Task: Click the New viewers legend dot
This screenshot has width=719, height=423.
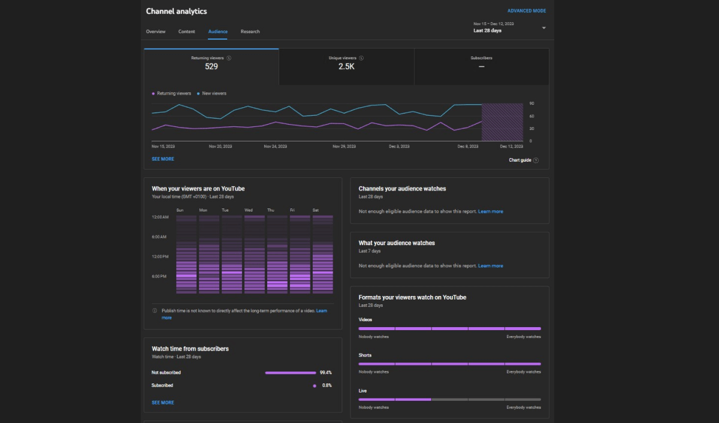Action: coord(198,93)
